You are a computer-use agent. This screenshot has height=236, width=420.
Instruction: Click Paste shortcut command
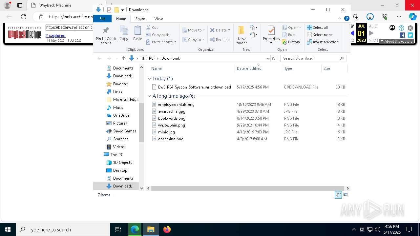161,42
